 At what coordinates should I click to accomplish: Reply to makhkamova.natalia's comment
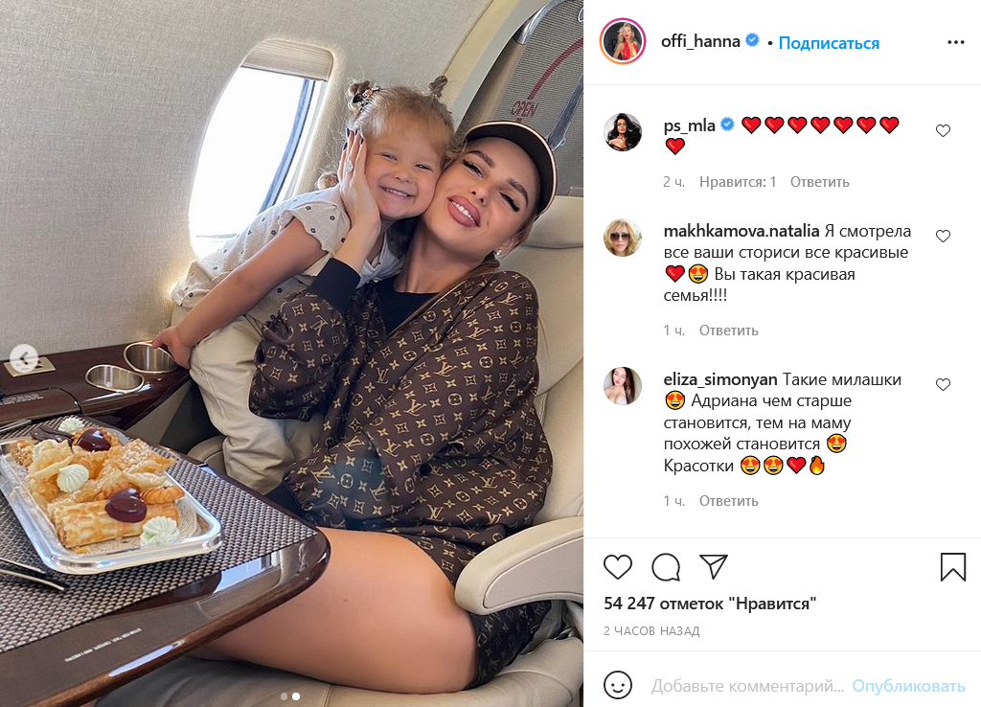click(728, 331)
